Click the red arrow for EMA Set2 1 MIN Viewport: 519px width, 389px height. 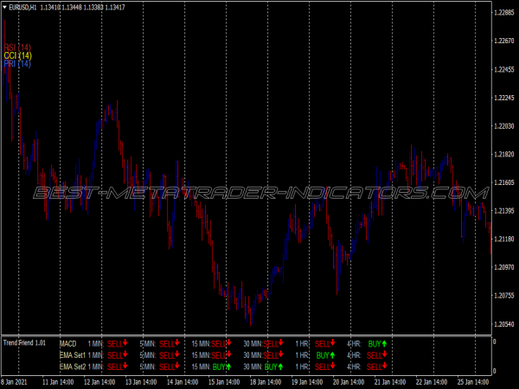pos(125,366)
